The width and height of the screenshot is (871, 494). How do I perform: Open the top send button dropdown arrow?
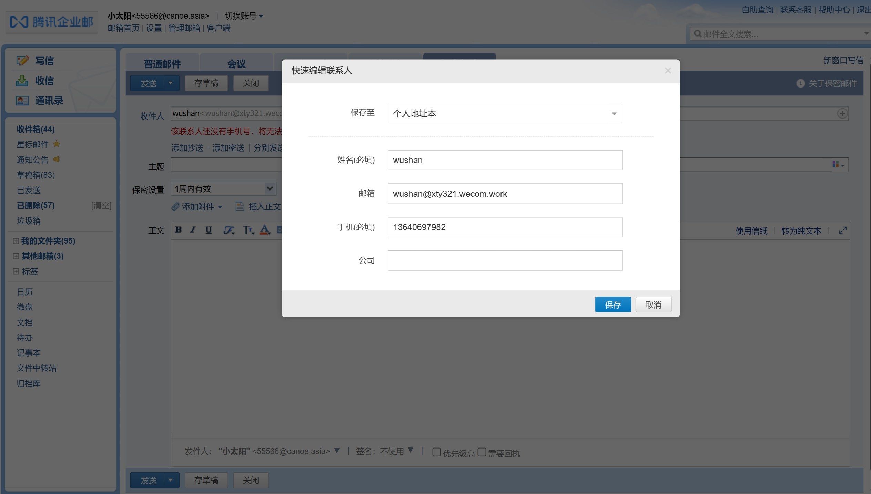coord(170,83)
